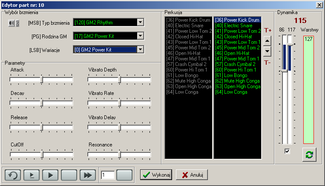Select gray [61] Low Bongo in left list
The width and height of the screenshot is (325, 186).
click(x=188, y=75)
